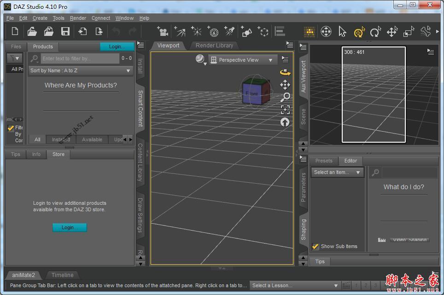Click the viewport Pan control icon
This screenshot has width=444, height=295.
pyautogui.click(x=285, y=85)
